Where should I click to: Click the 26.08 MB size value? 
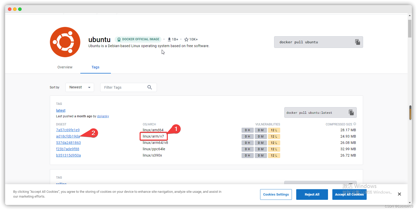tap(348, 143)
